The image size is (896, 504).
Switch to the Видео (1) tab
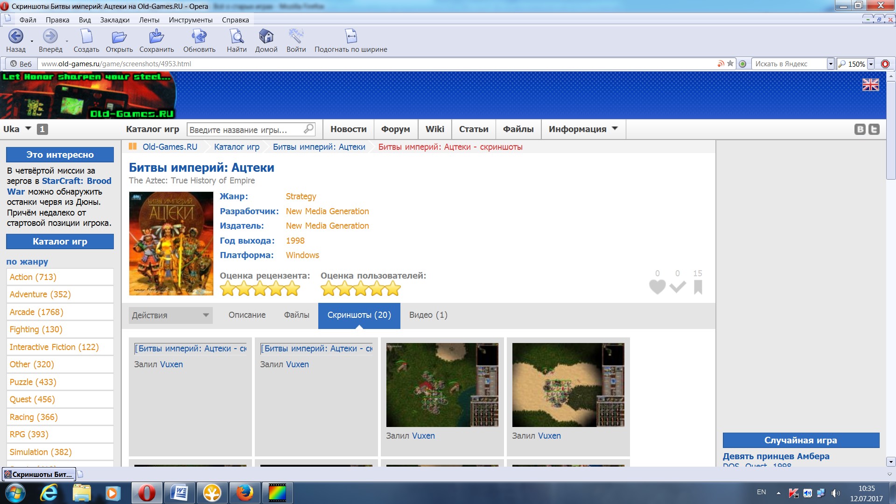point(428,315)
